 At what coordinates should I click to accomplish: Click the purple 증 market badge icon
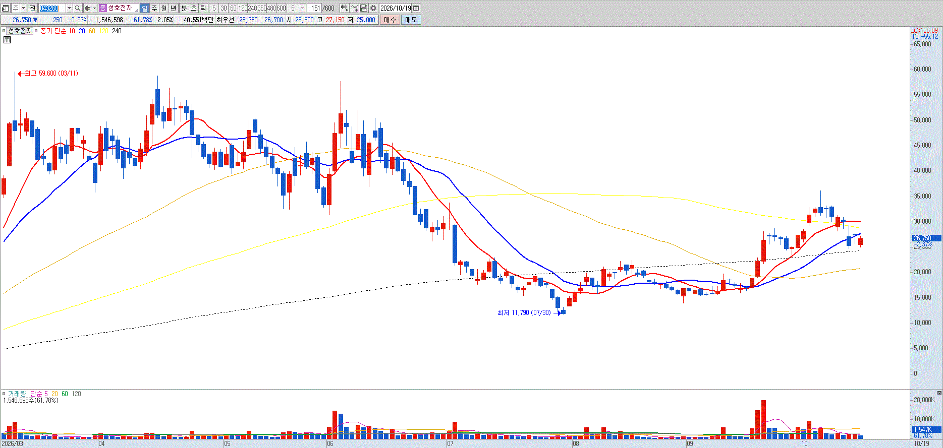coord(103,8)
